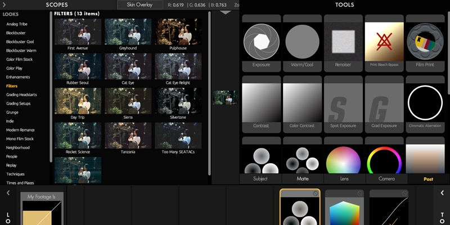Select the rainbow color ring tool
Image resolution: width=450 pixels, height=225 pixels.
tap(384, 160)
